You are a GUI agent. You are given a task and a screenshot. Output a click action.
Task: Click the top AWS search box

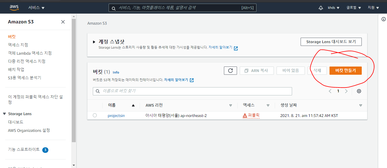183,8
